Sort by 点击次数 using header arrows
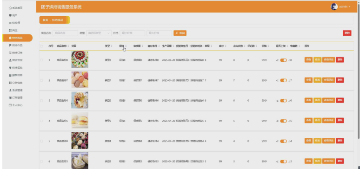Viewport: 360px width, 169px height. coord(245,46)
